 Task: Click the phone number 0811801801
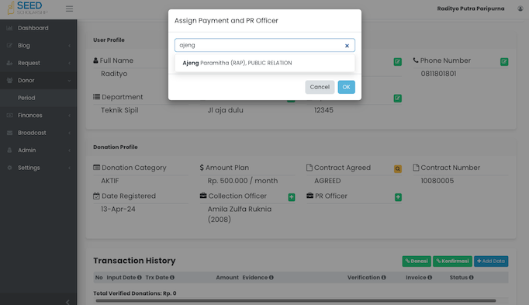(x=438, y=74)
